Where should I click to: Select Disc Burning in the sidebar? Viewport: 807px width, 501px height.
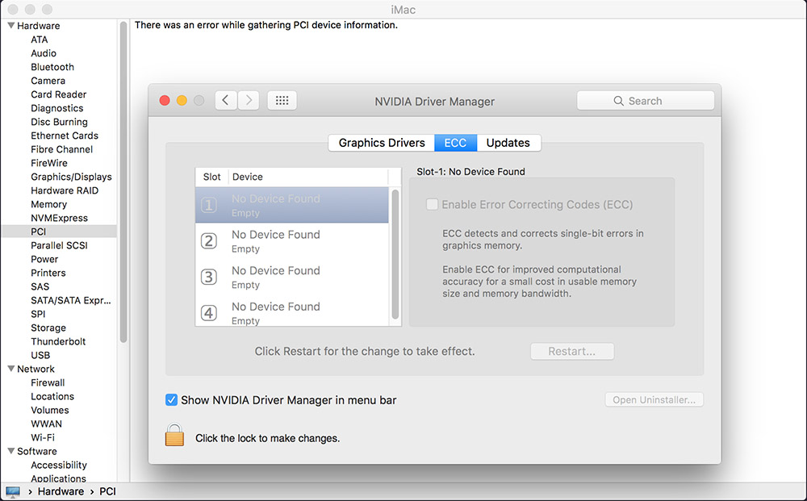pos(59,122)
